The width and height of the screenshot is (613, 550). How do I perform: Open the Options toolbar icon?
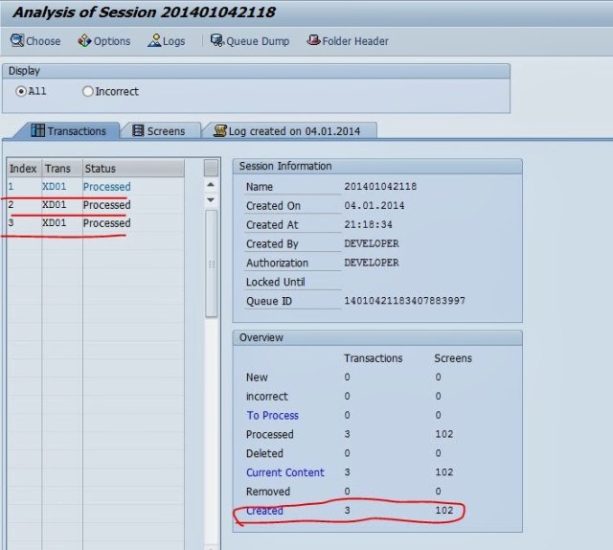pos(84,41)
